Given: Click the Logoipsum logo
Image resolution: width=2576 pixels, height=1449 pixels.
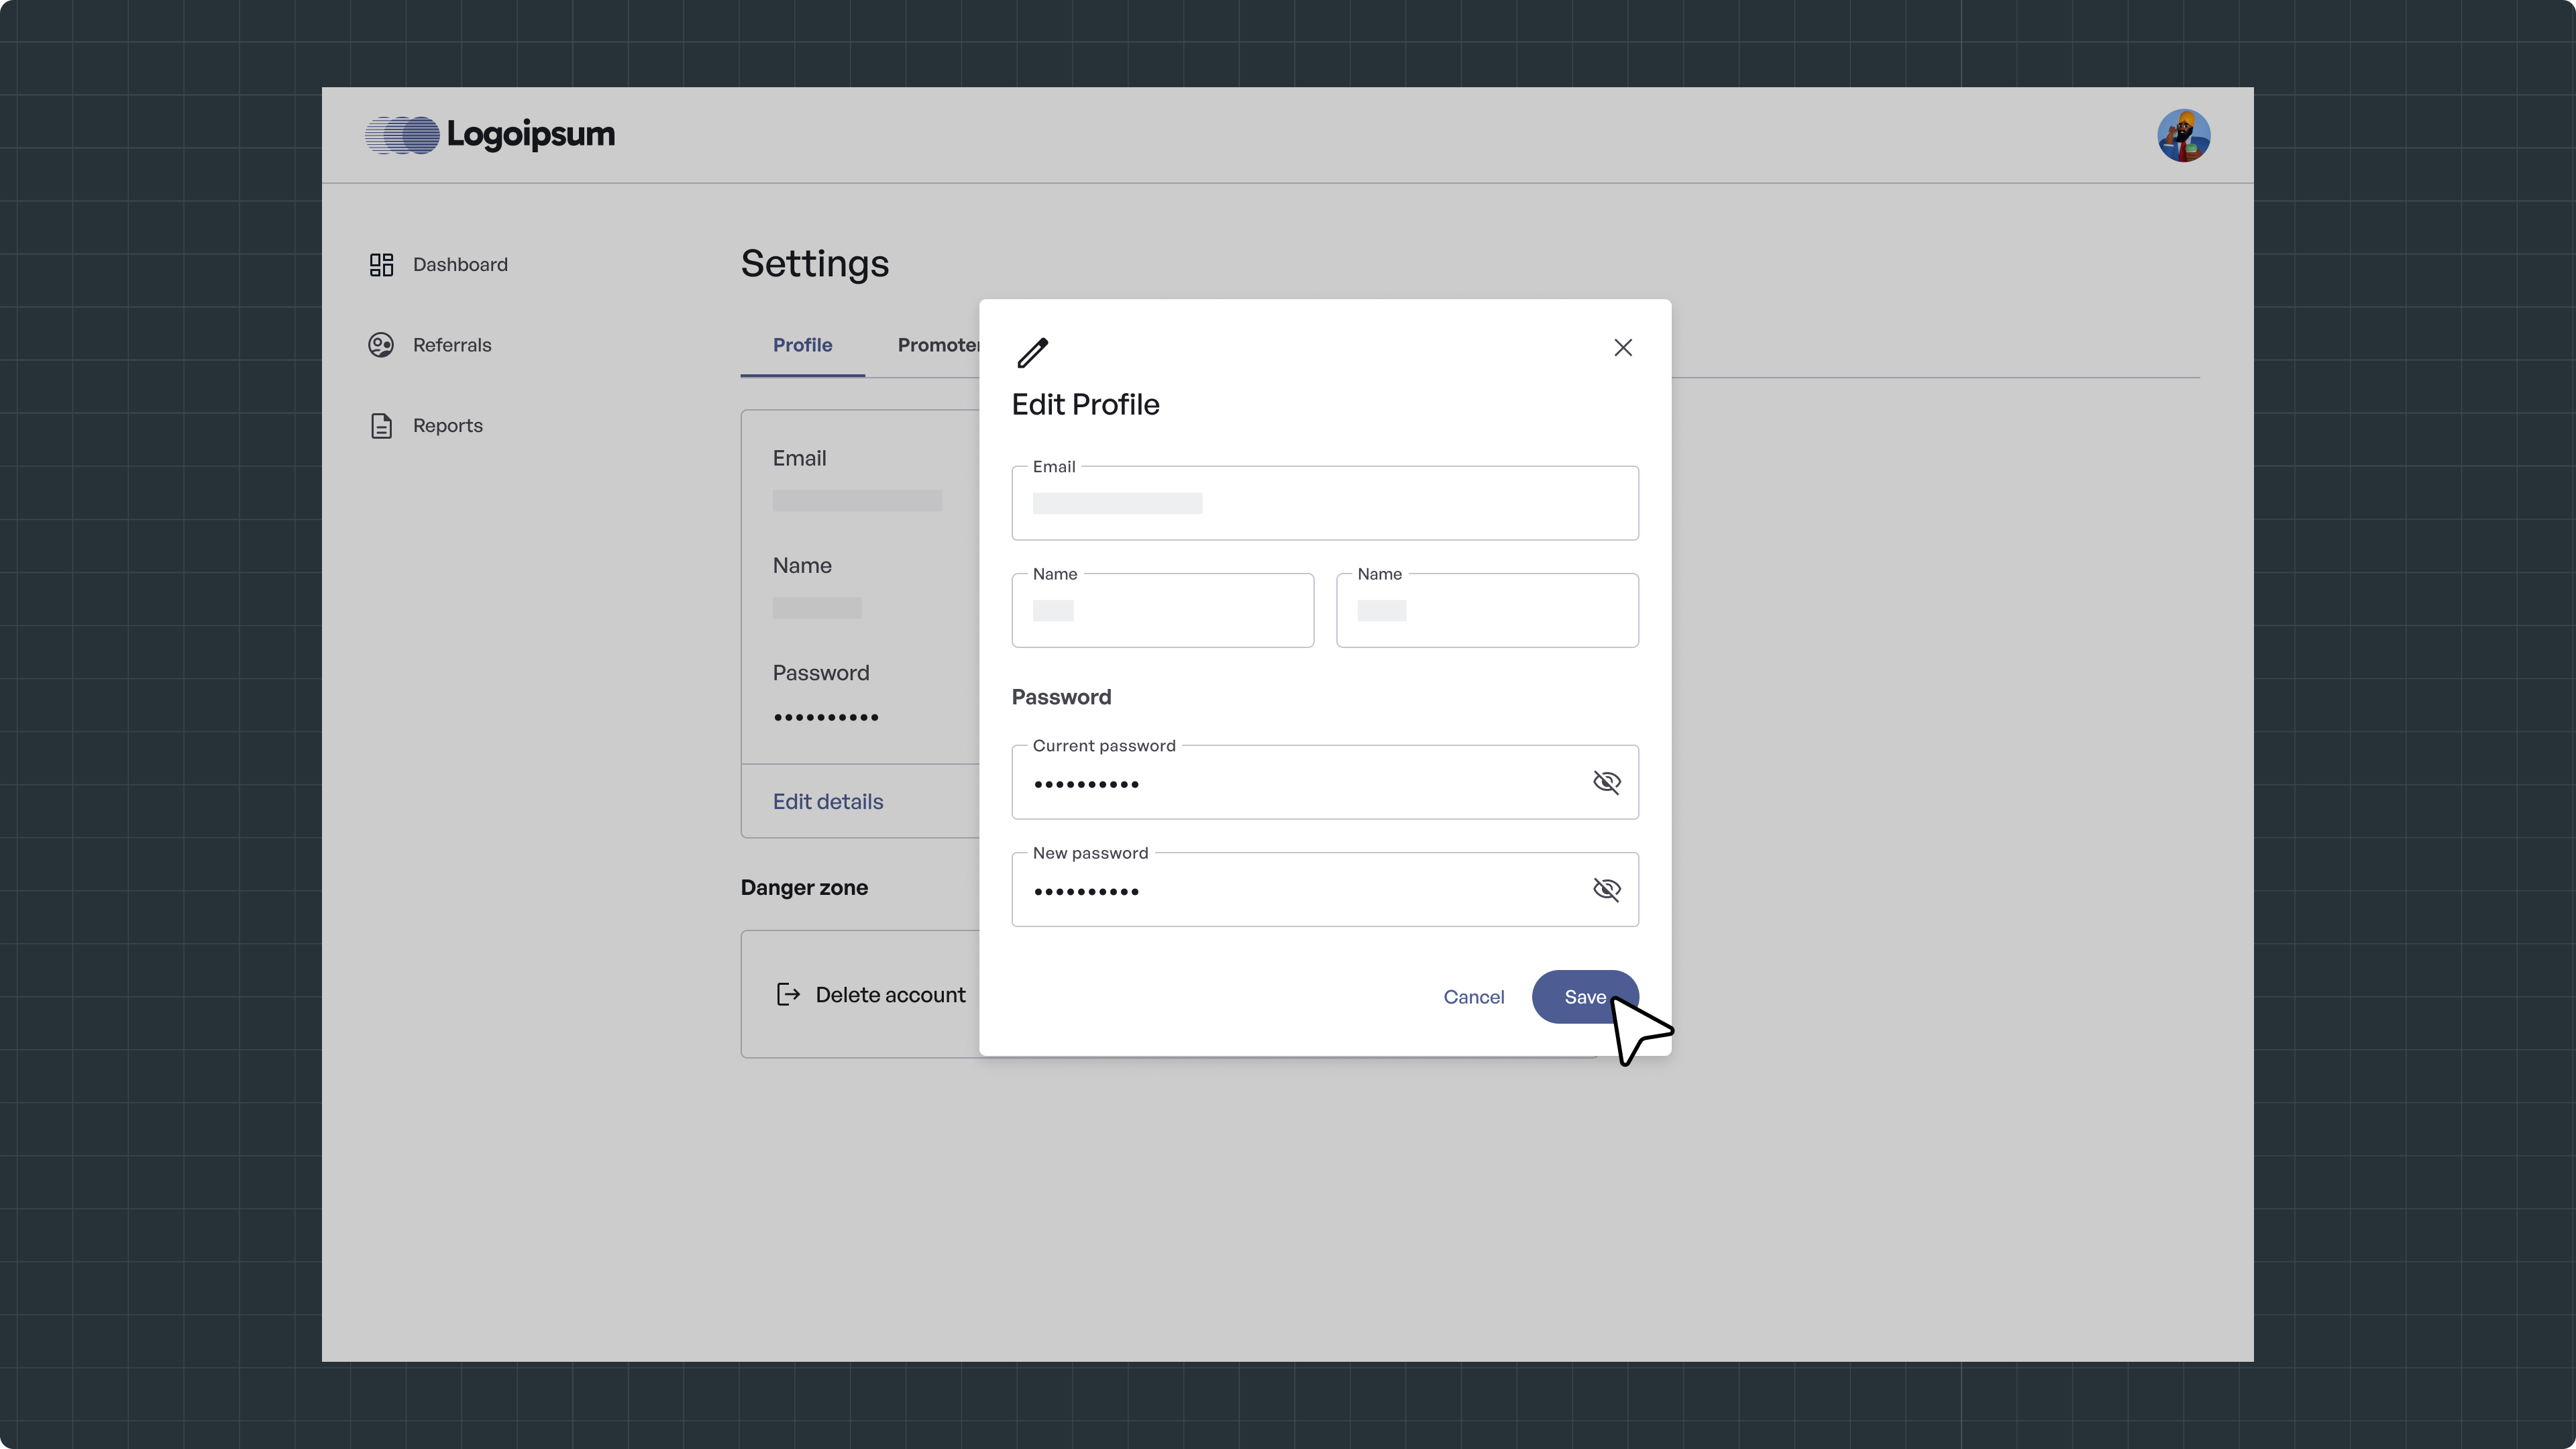Looking at the screenshot, I should point(490,135).
